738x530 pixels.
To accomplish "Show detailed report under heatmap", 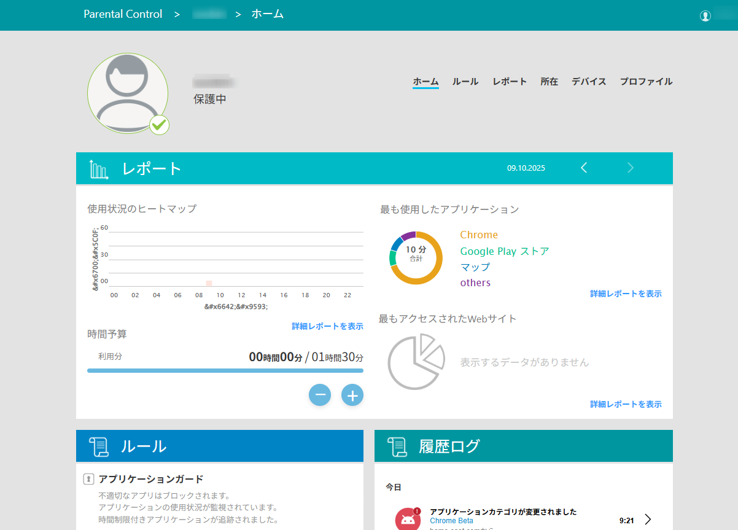I will tap(327, 326).
